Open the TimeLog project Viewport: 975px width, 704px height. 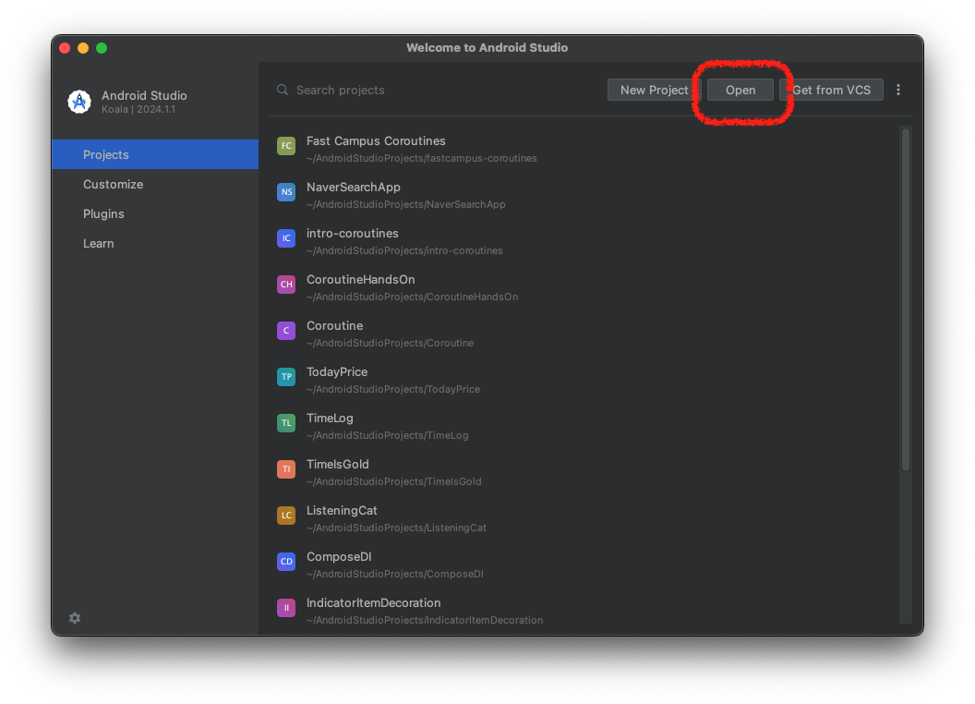[x=330, y=419]
